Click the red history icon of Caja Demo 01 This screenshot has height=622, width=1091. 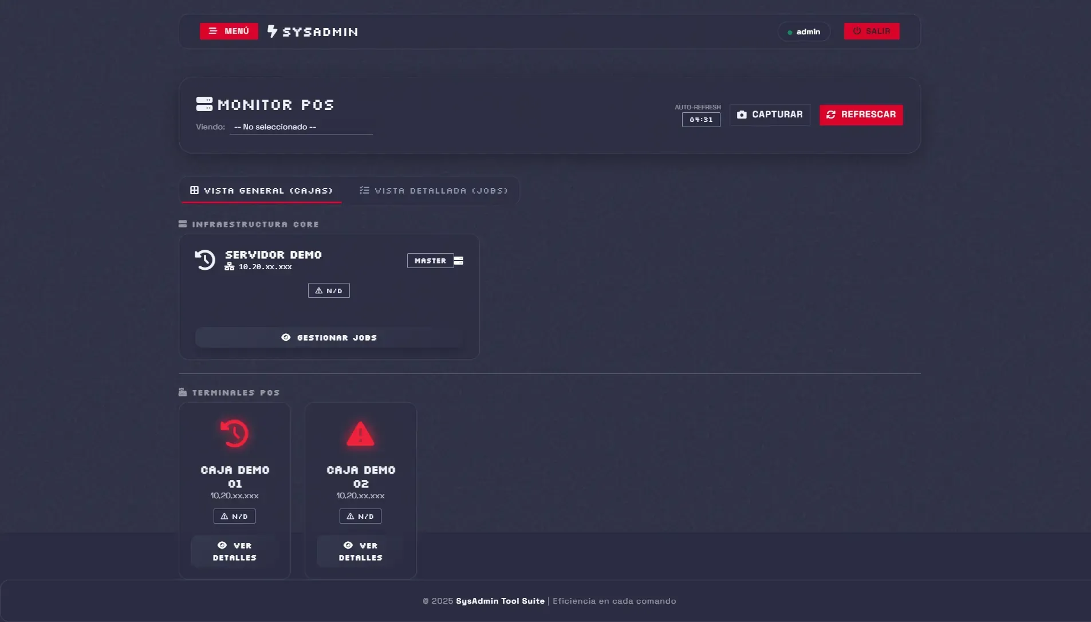tap(235, 434)
